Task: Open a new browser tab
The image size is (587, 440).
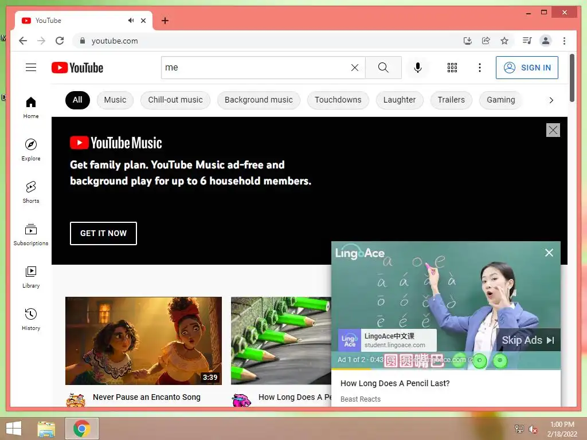Action: click(x=165, y=21)
